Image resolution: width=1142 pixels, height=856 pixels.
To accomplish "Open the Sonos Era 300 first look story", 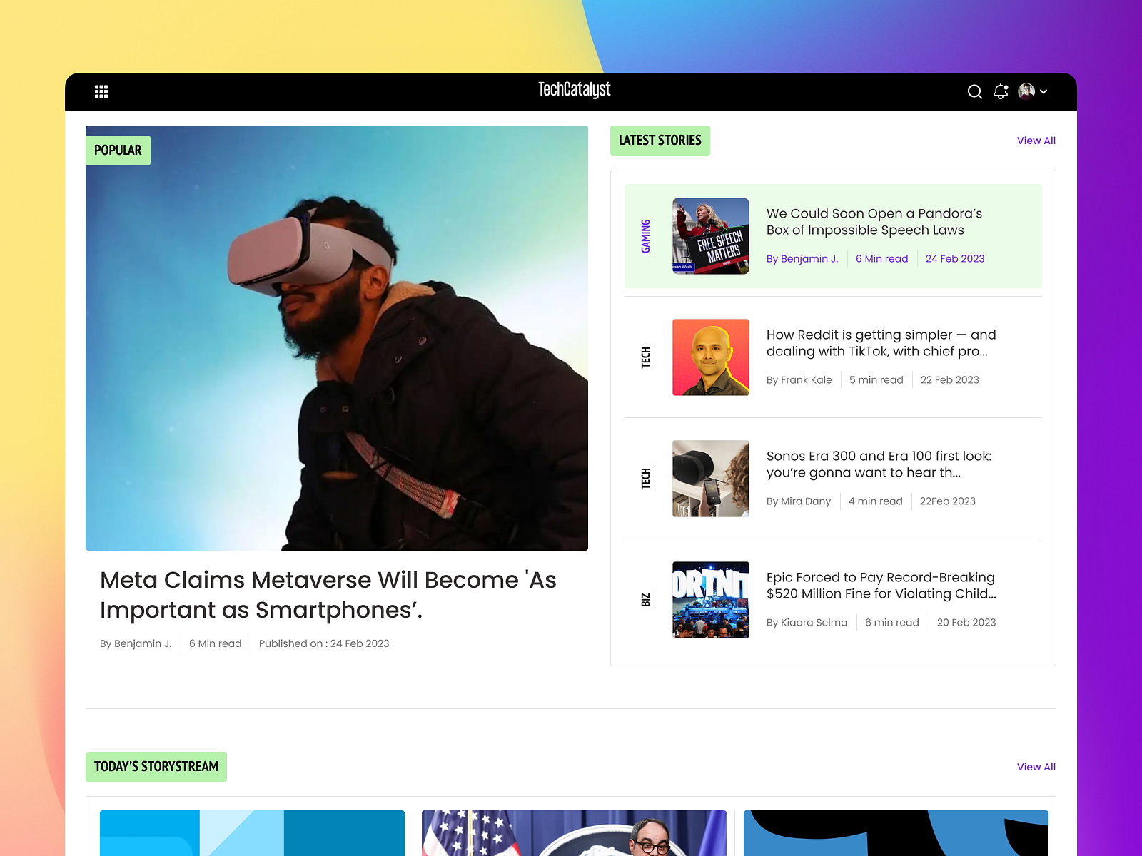I will 879,464.
